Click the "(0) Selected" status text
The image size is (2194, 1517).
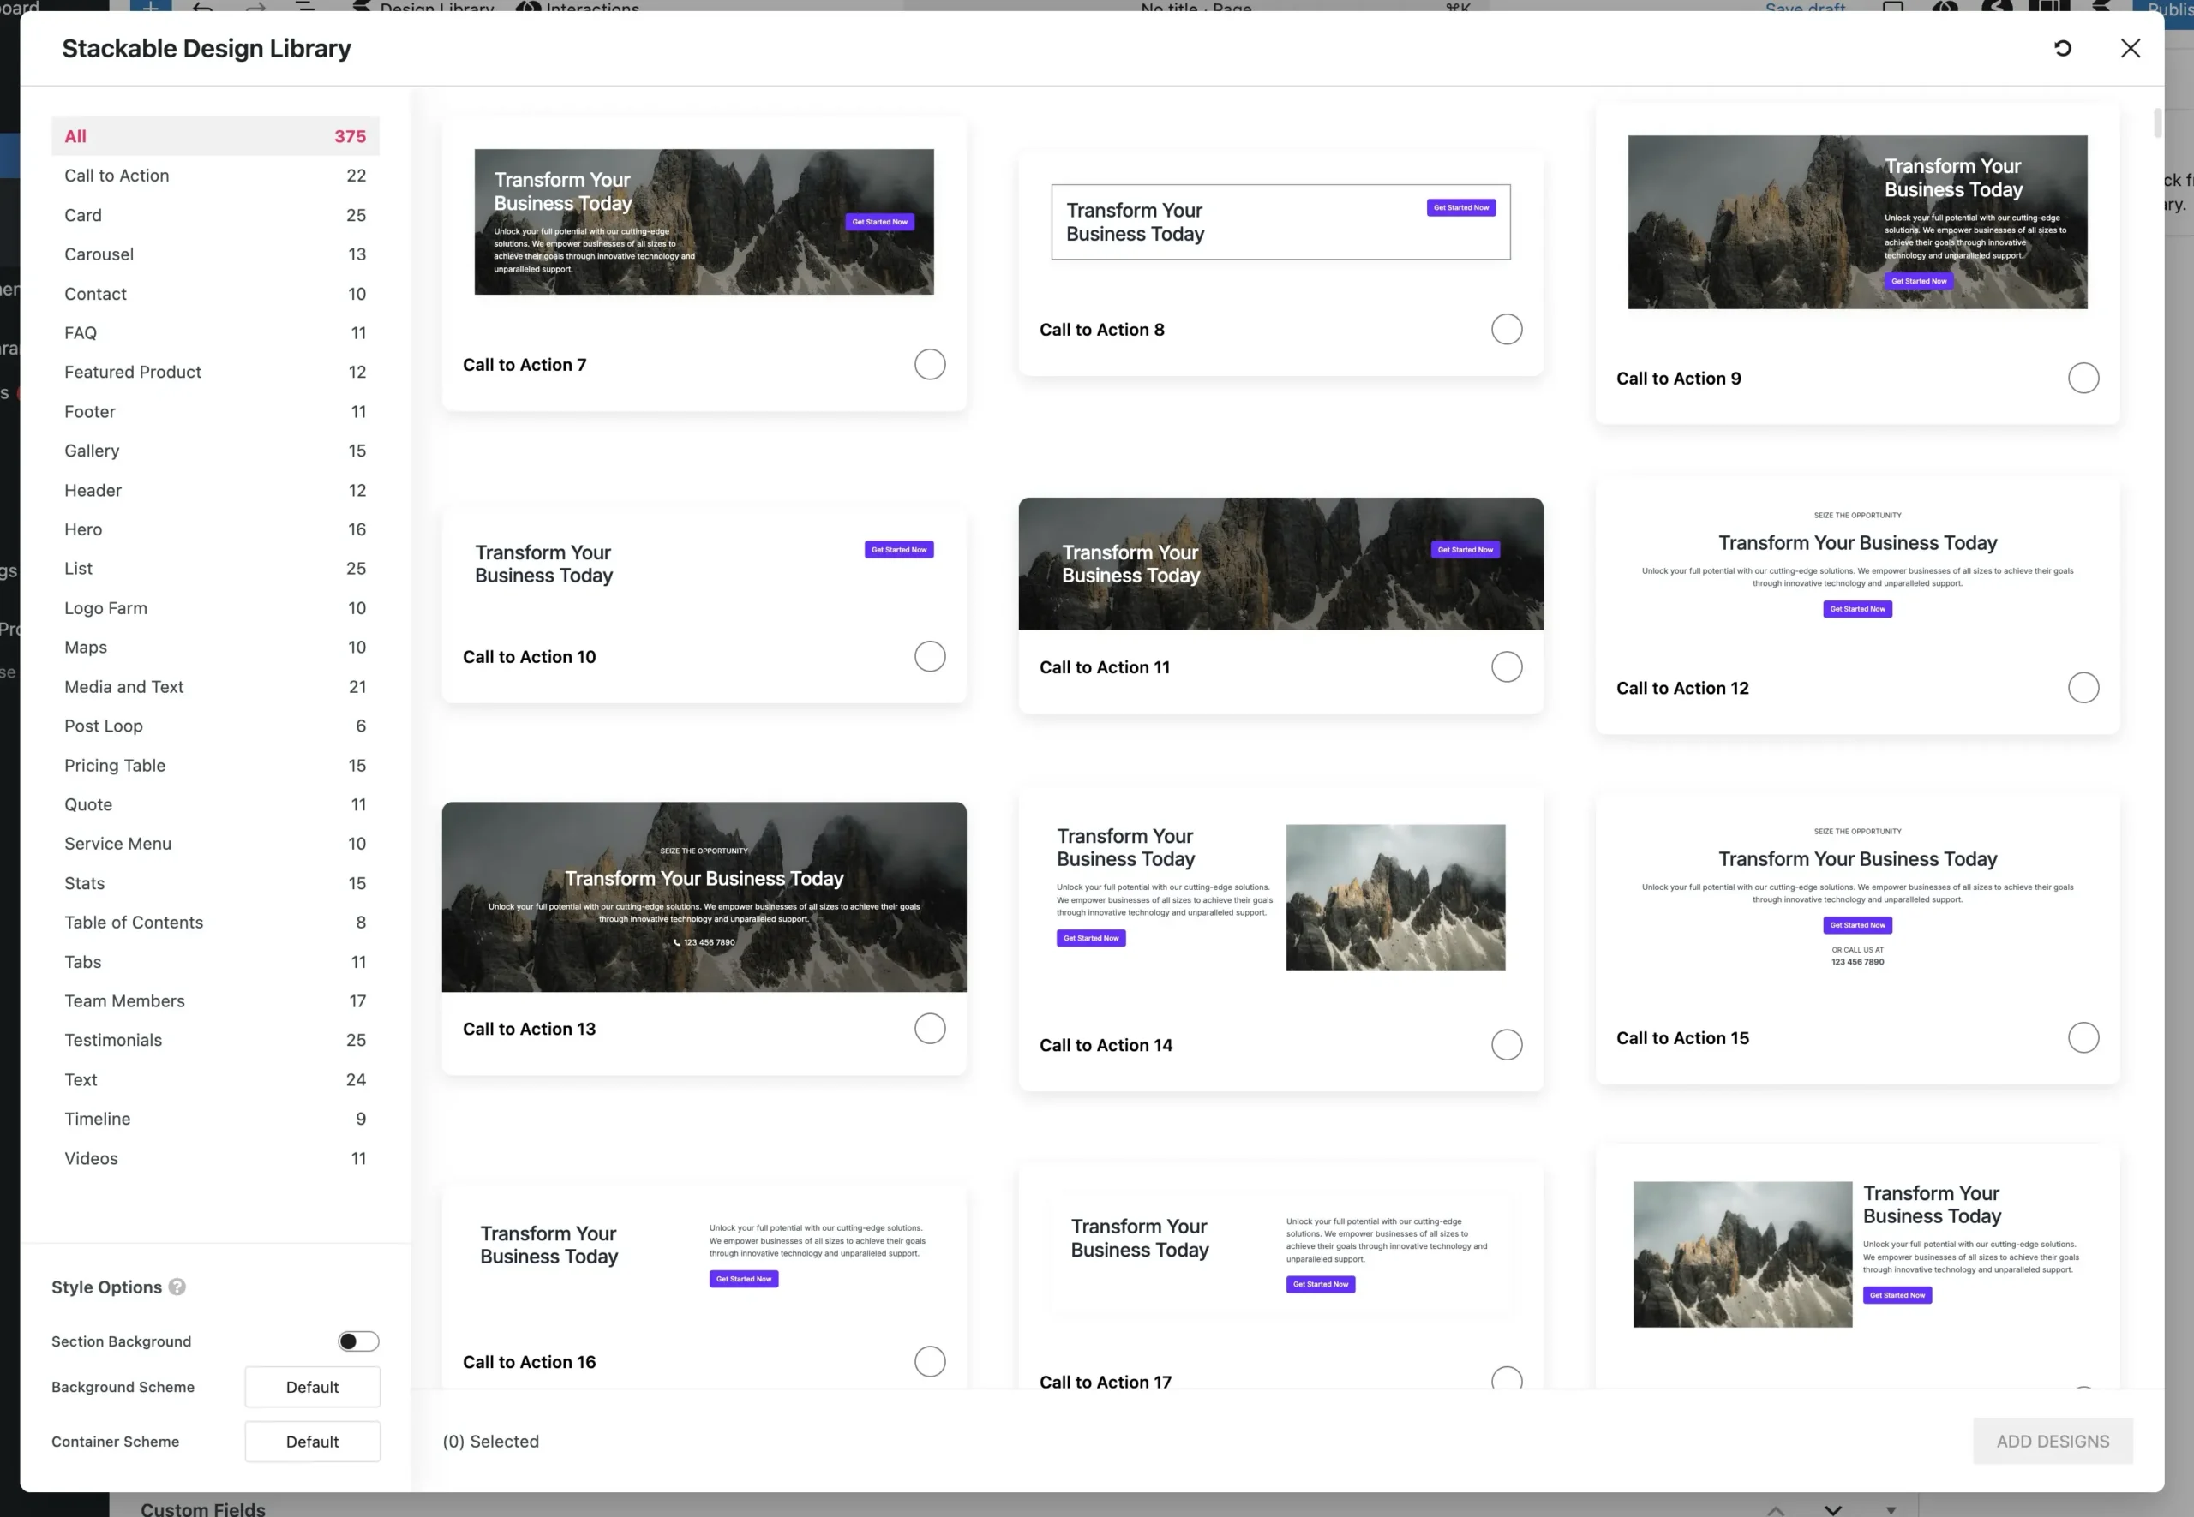491,1441
